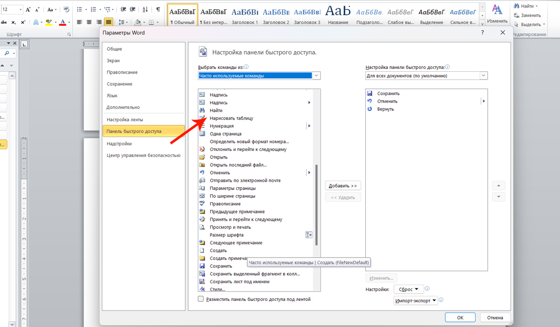The height and width of the screenshot is (327, 560).
Task: Click the red font color icon
Action: pyautogui.click(x=62, y=22)
